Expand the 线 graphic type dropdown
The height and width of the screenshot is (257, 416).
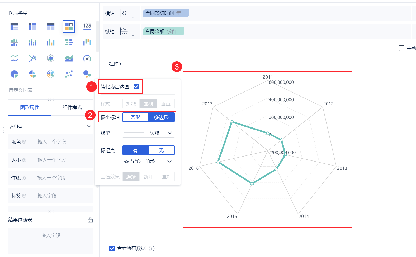[x=89, y=126]
